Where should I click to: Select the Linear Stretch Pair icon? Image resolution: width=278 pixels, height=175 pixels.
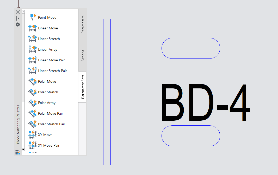(x=33, y=71)
